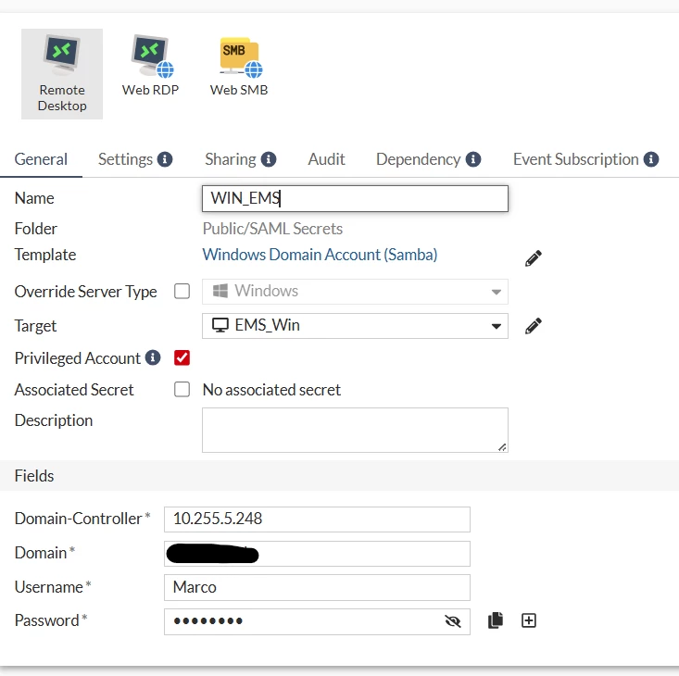Click the info icon next to Privileged Account

153,357
